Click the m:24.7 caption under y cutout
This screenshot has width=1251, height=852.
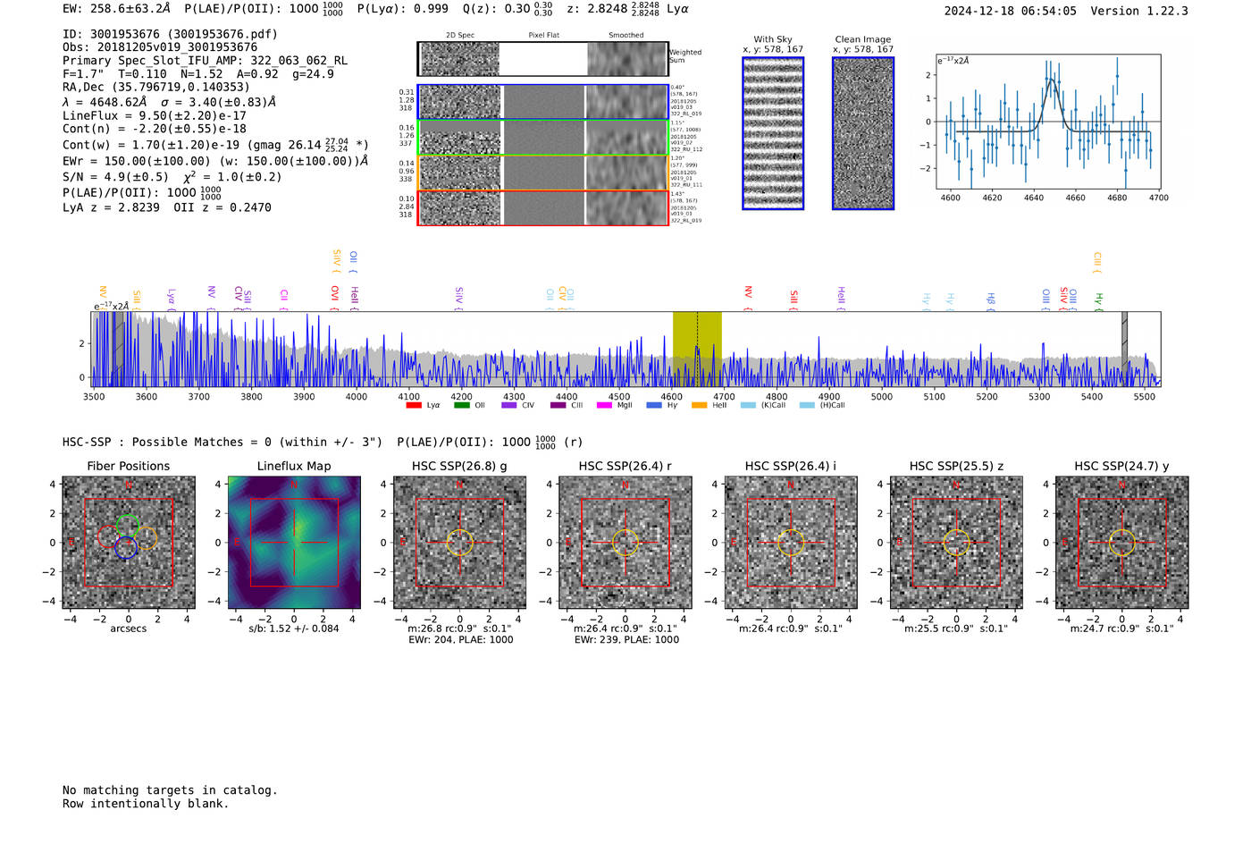1122,628
